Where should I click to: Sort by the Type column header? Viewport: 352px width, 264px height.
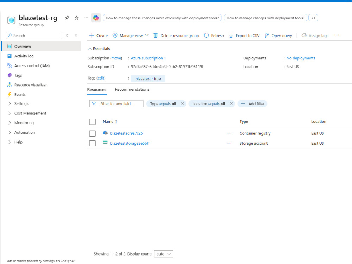coord(244,122)
